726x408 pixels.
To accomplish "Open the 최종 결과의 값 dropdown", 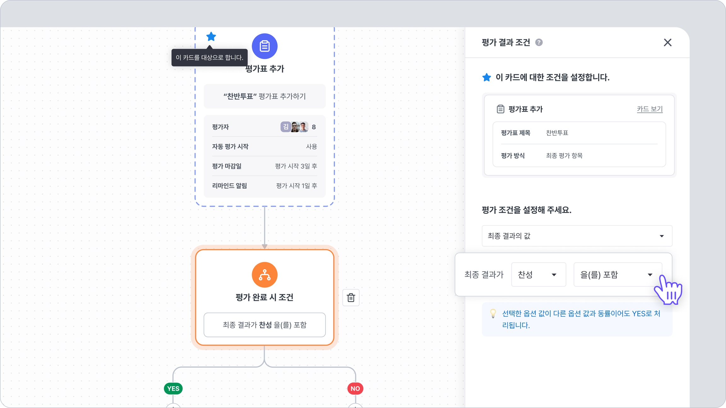I will (x=577, y=236).
